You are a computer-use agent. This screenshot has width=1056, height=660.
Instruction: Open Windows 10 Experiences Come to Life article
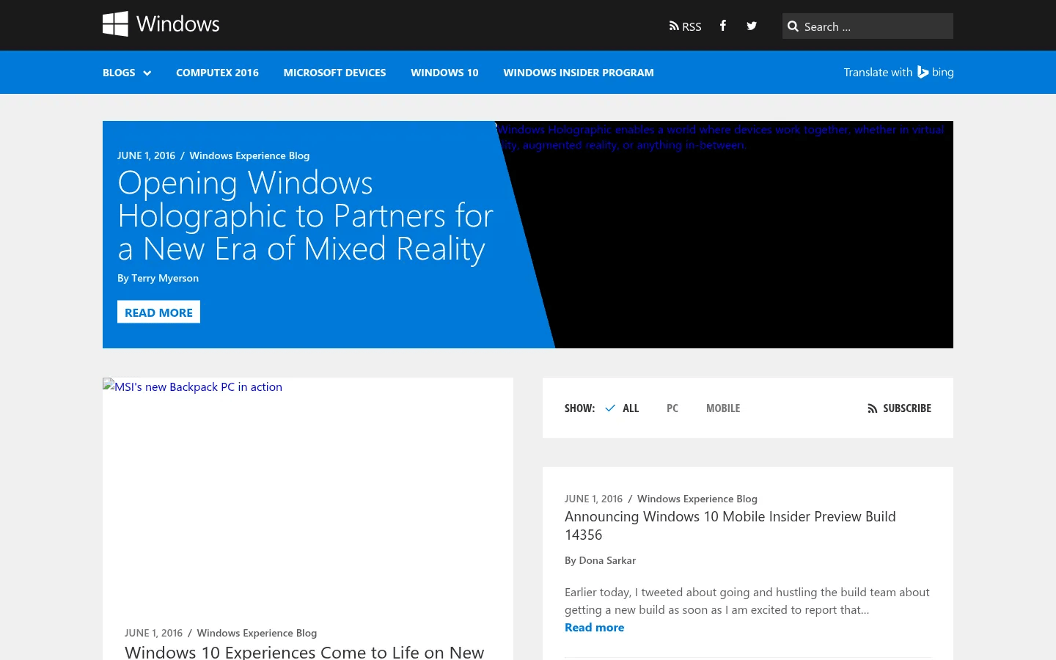pos(304,652)
